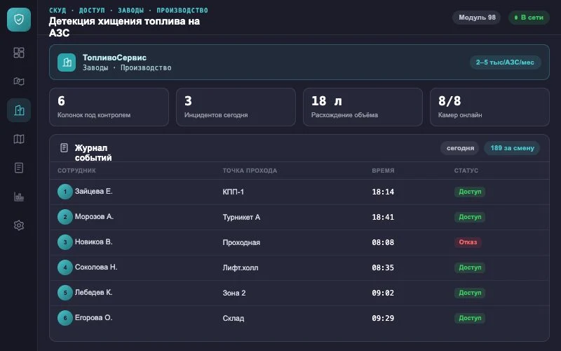
Task: Click the ДОСТУП breadcrumb
Action: [x=92, y=10]
